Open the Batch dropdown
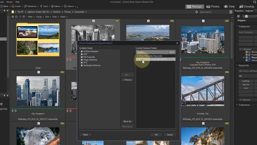The image size is (257, 145). [5, 6]
